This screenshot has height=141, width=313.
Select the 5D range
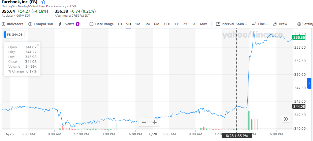tap(128, 24)
